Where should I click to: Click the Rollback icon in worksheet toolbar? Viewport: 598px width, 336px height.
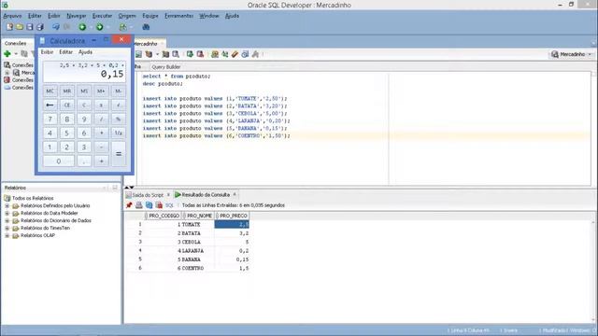[x=200, y=54]
